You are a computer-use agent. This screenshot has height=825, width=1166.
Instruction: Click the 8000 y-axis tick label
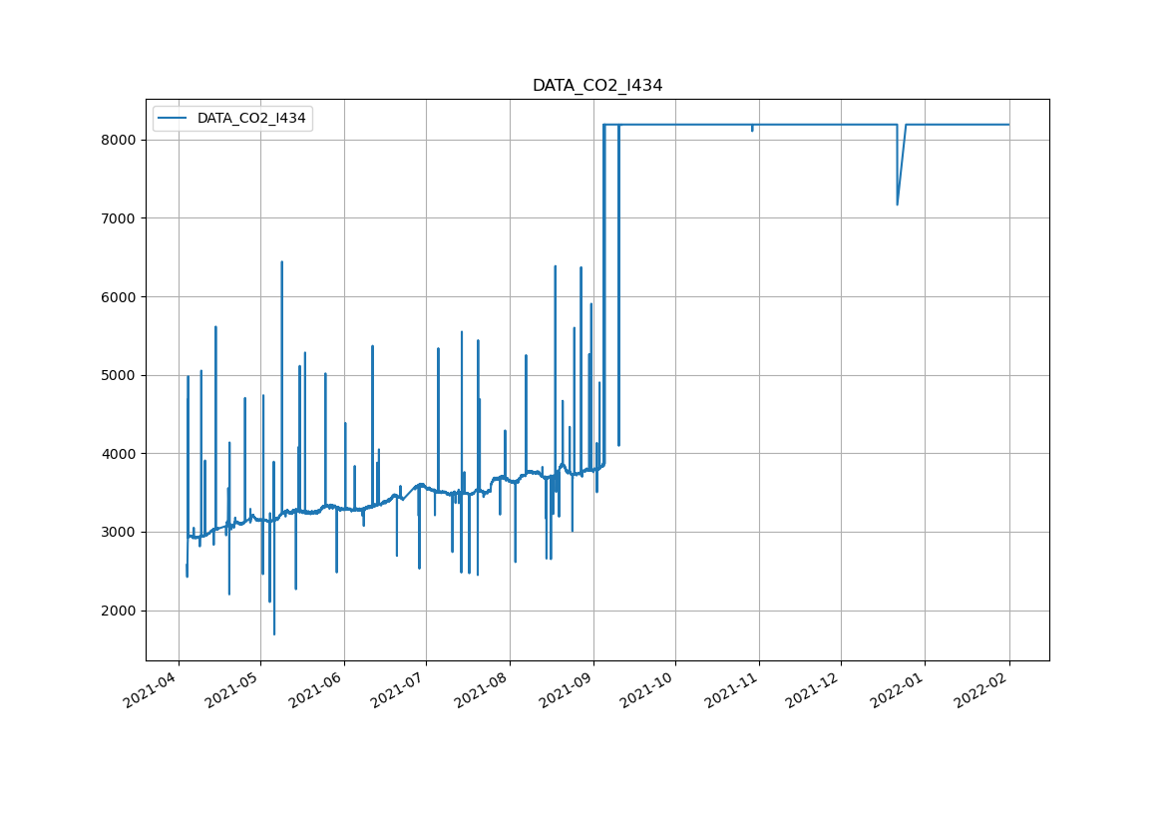[x=120, y=140]
